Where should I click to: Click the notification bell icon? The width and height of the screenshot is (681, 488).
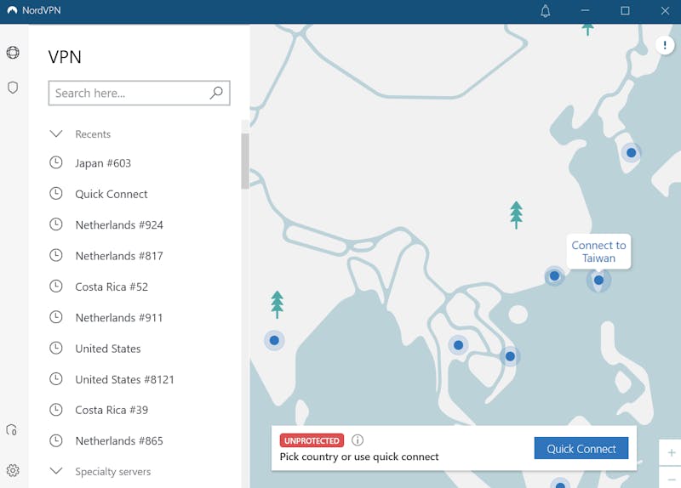pyautogui.click(x=546, y=11)
